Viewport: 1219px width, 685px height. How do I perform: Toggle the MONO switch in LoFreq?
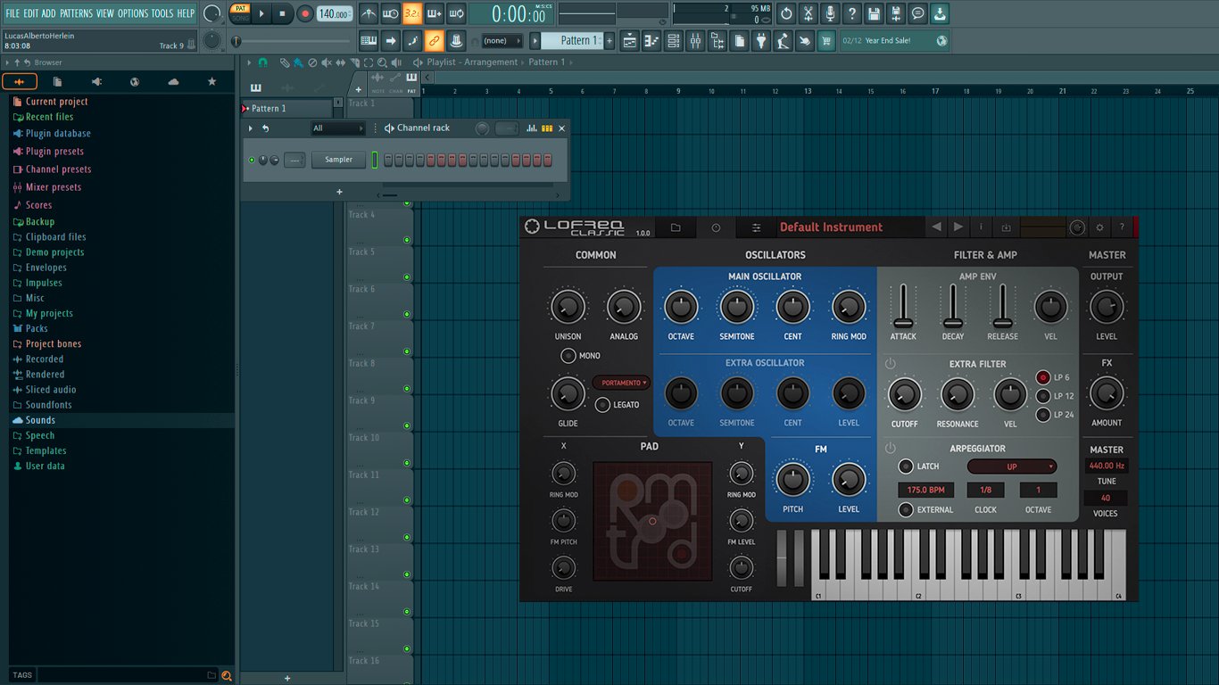(568, 356)
